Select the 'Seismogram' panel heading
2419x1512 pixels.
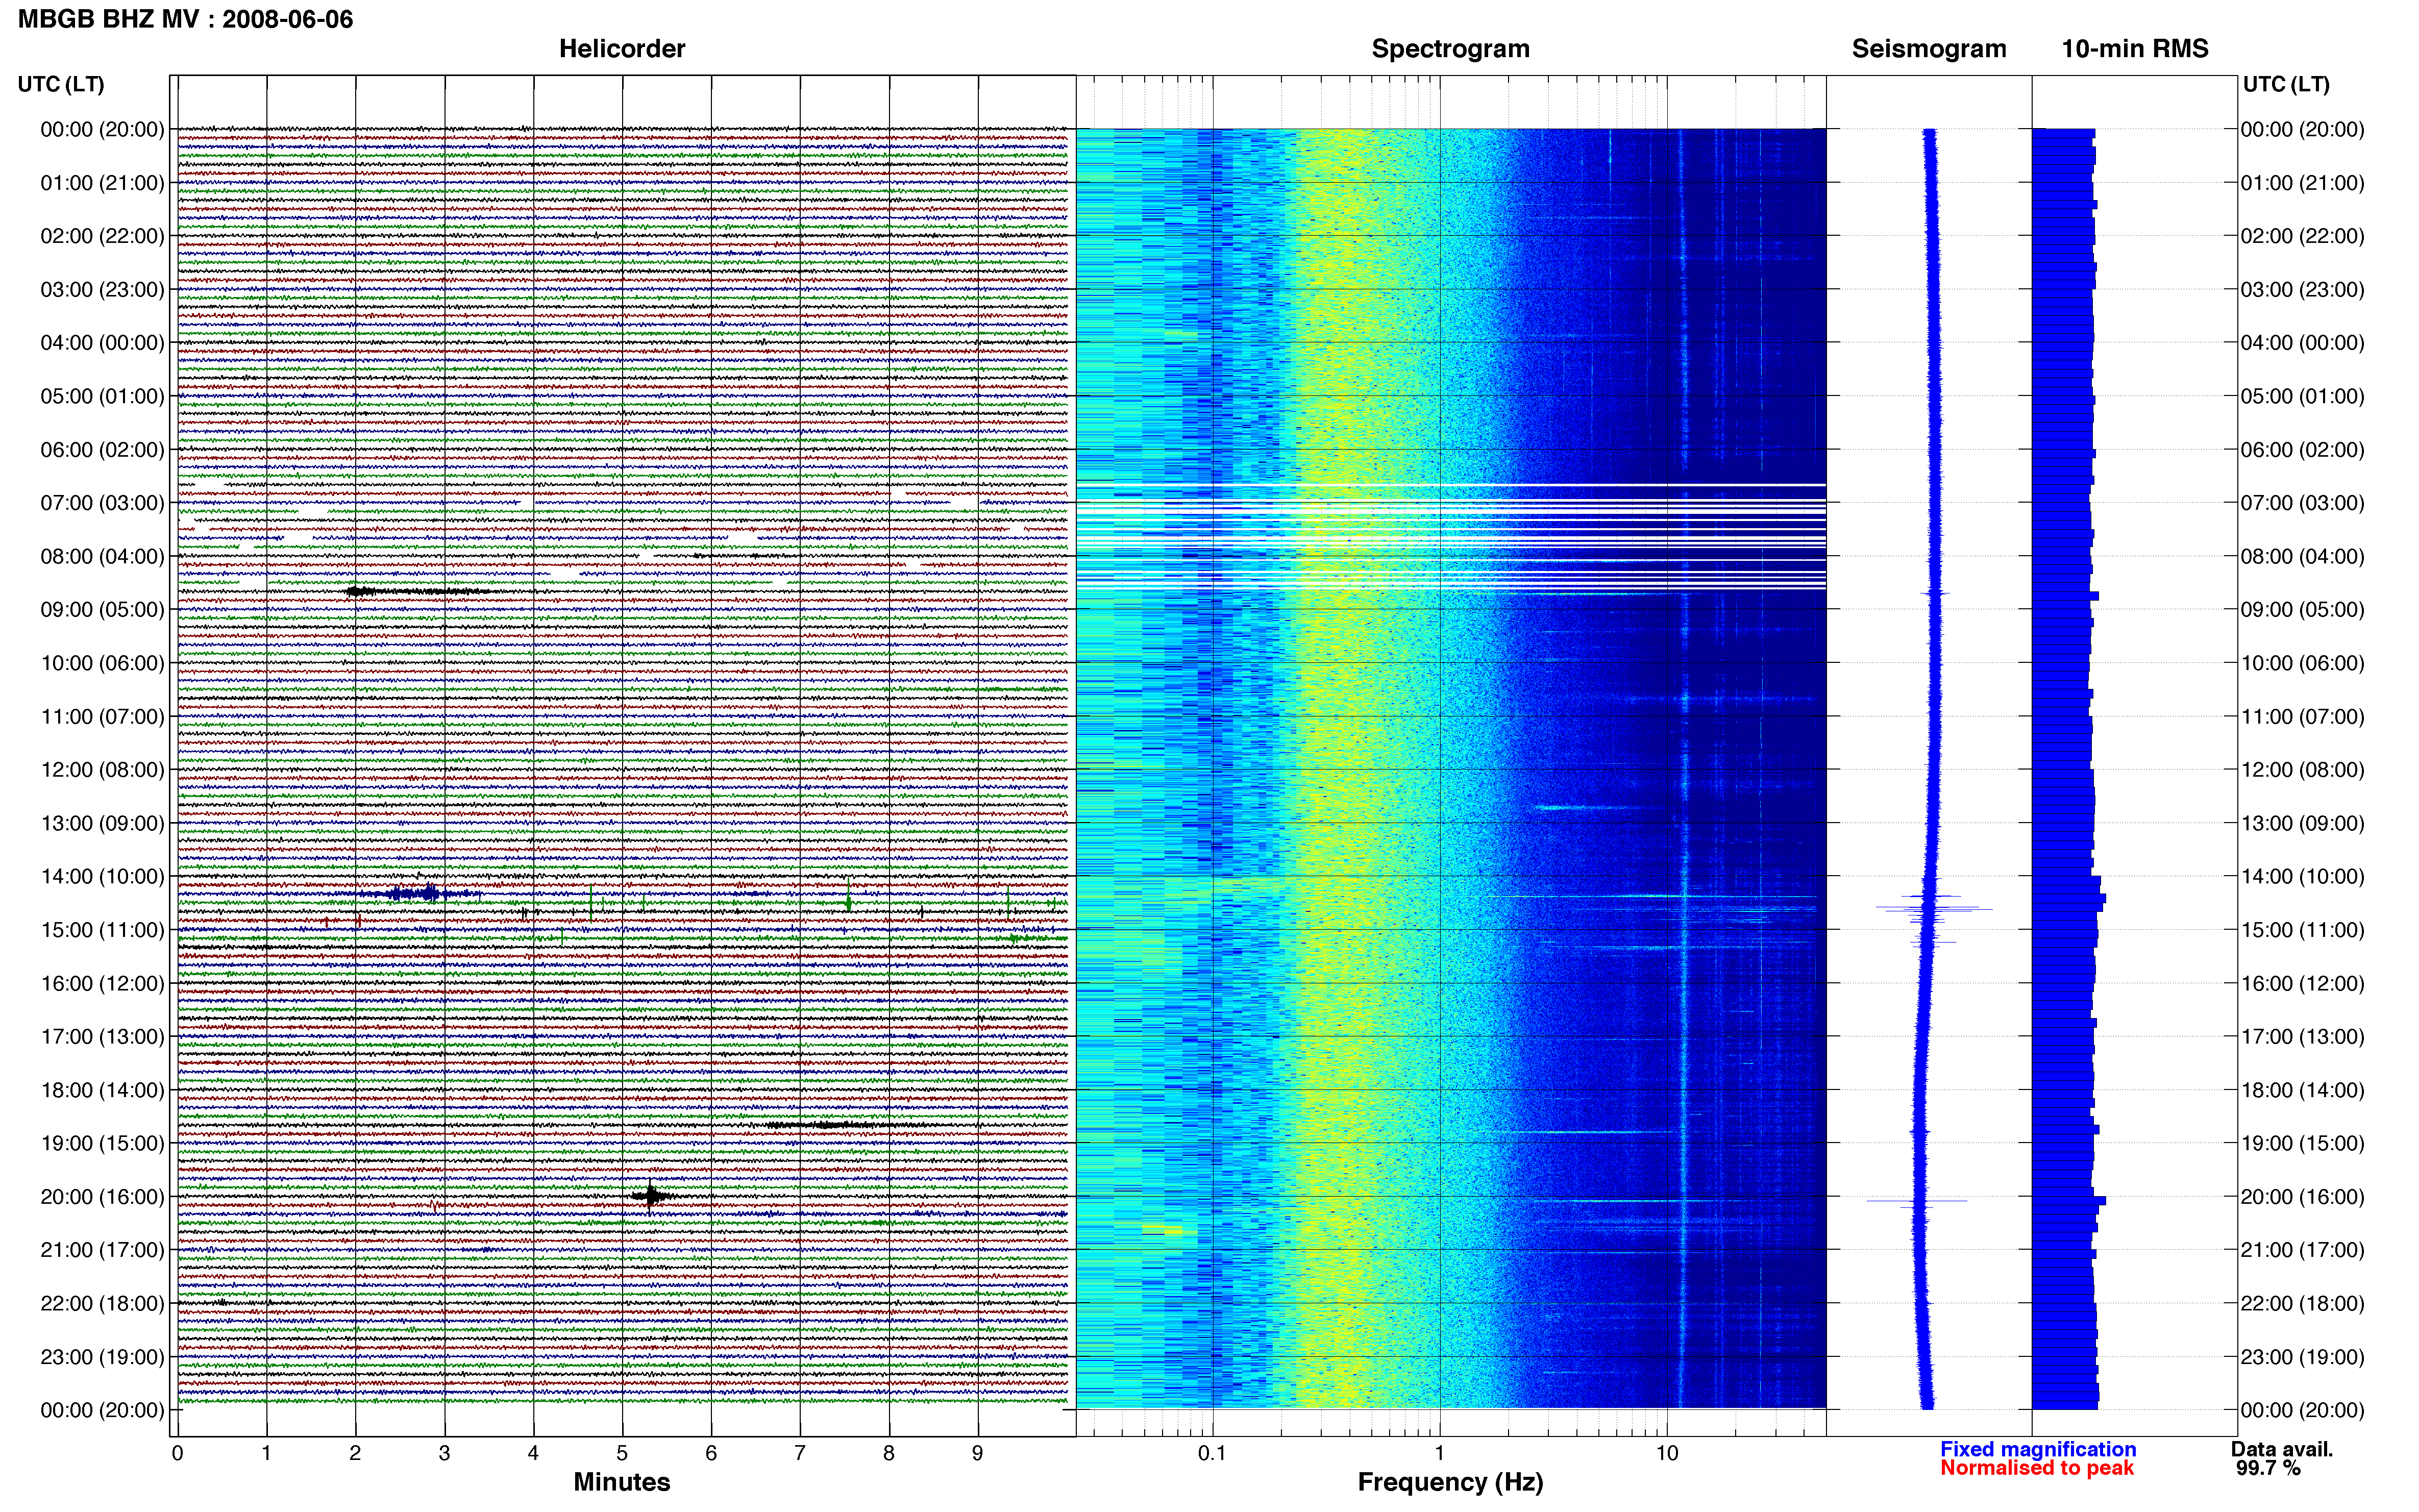pos(1929,49)
